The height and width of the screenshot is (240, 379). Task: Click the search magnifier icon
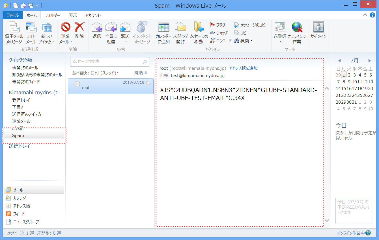(145, 62)
